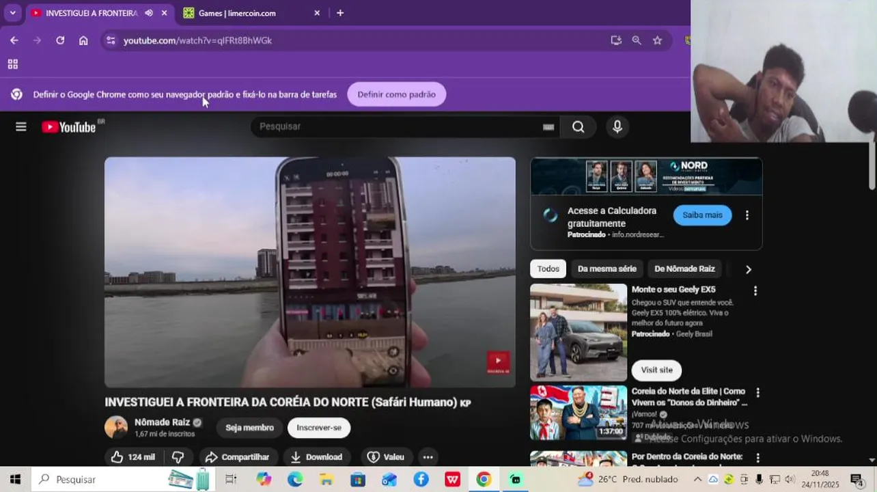The height and width of the screenshot is (492, 877).
Task: Close the Games limercoin.com tab
Action: point(317,13)
